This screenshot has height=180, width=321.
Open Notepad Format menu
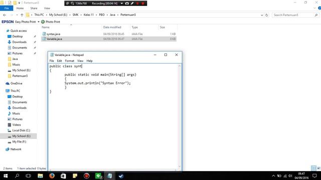tap(69, 61)
